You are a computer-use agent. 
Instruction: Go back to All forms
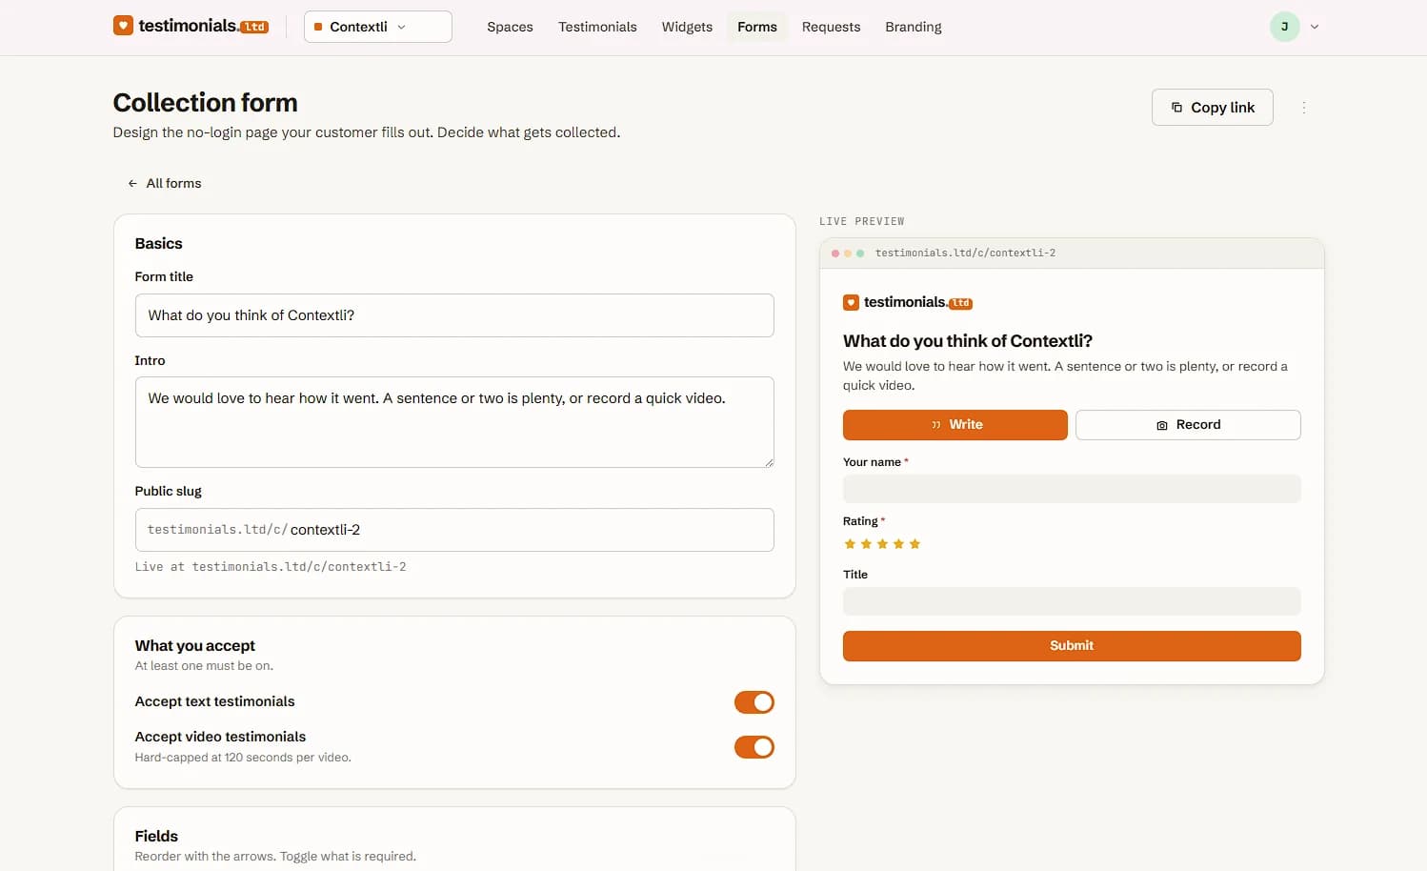pyautogui.click(x=165, y=183)
